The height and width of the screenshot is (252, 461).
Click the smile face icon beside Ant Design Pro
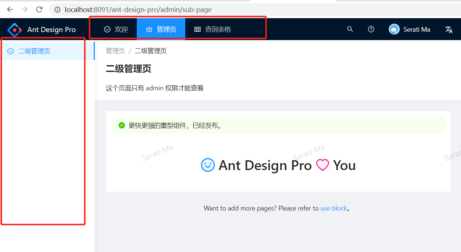tap(208, 165)
